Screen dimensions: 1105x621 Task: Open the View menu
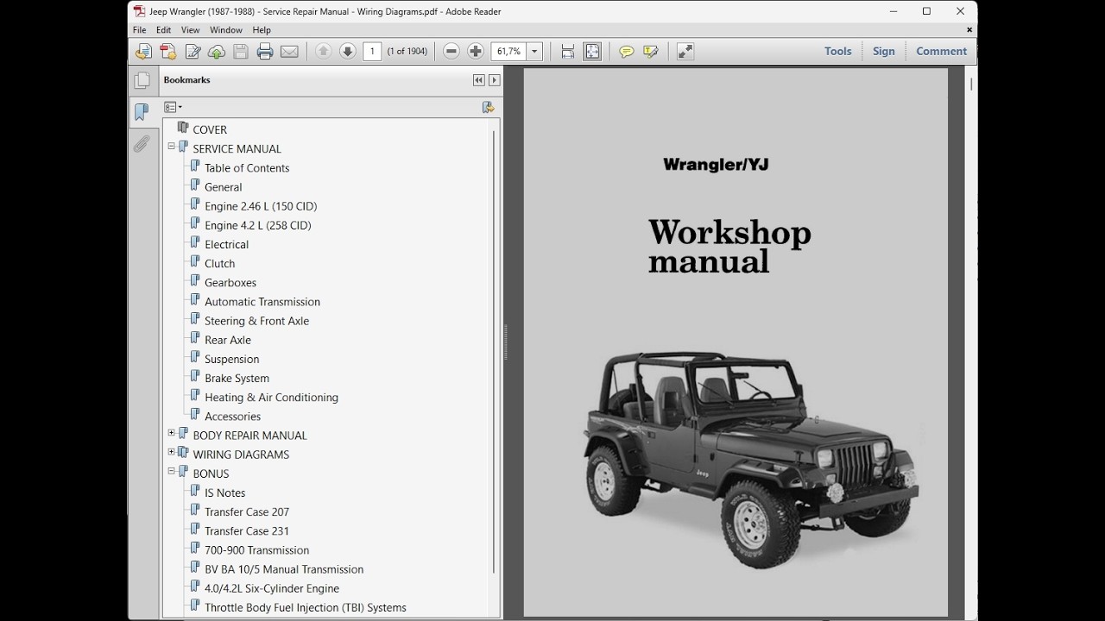point(190,30)
